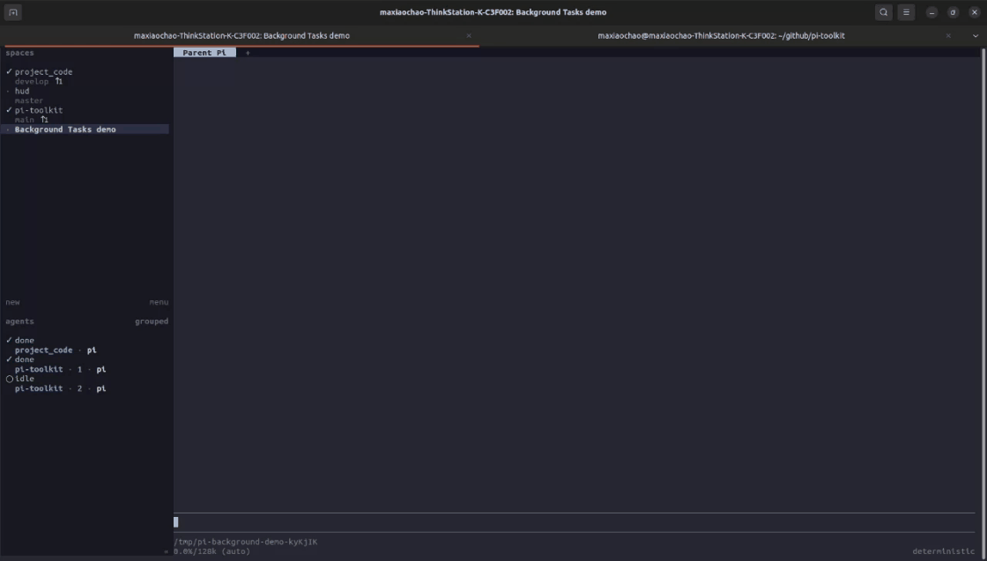Expand the terminal tab list chevron
The image size is (987, 561).
[975, 36]
